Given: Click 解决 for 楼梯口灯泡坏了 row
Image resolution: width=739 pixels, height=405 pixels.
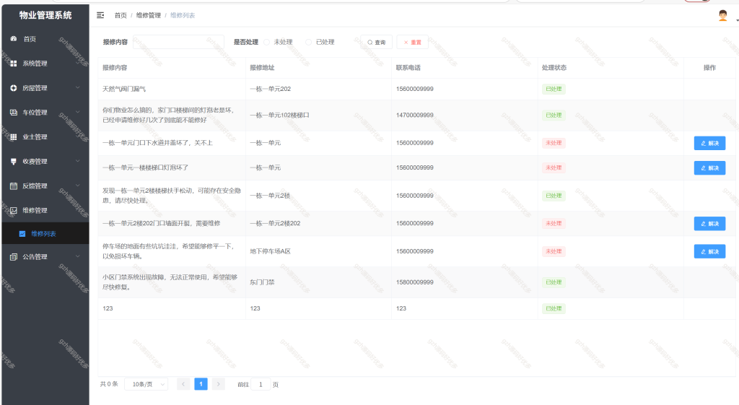Looking at the screenshot, I should click(x=709, y=167).
